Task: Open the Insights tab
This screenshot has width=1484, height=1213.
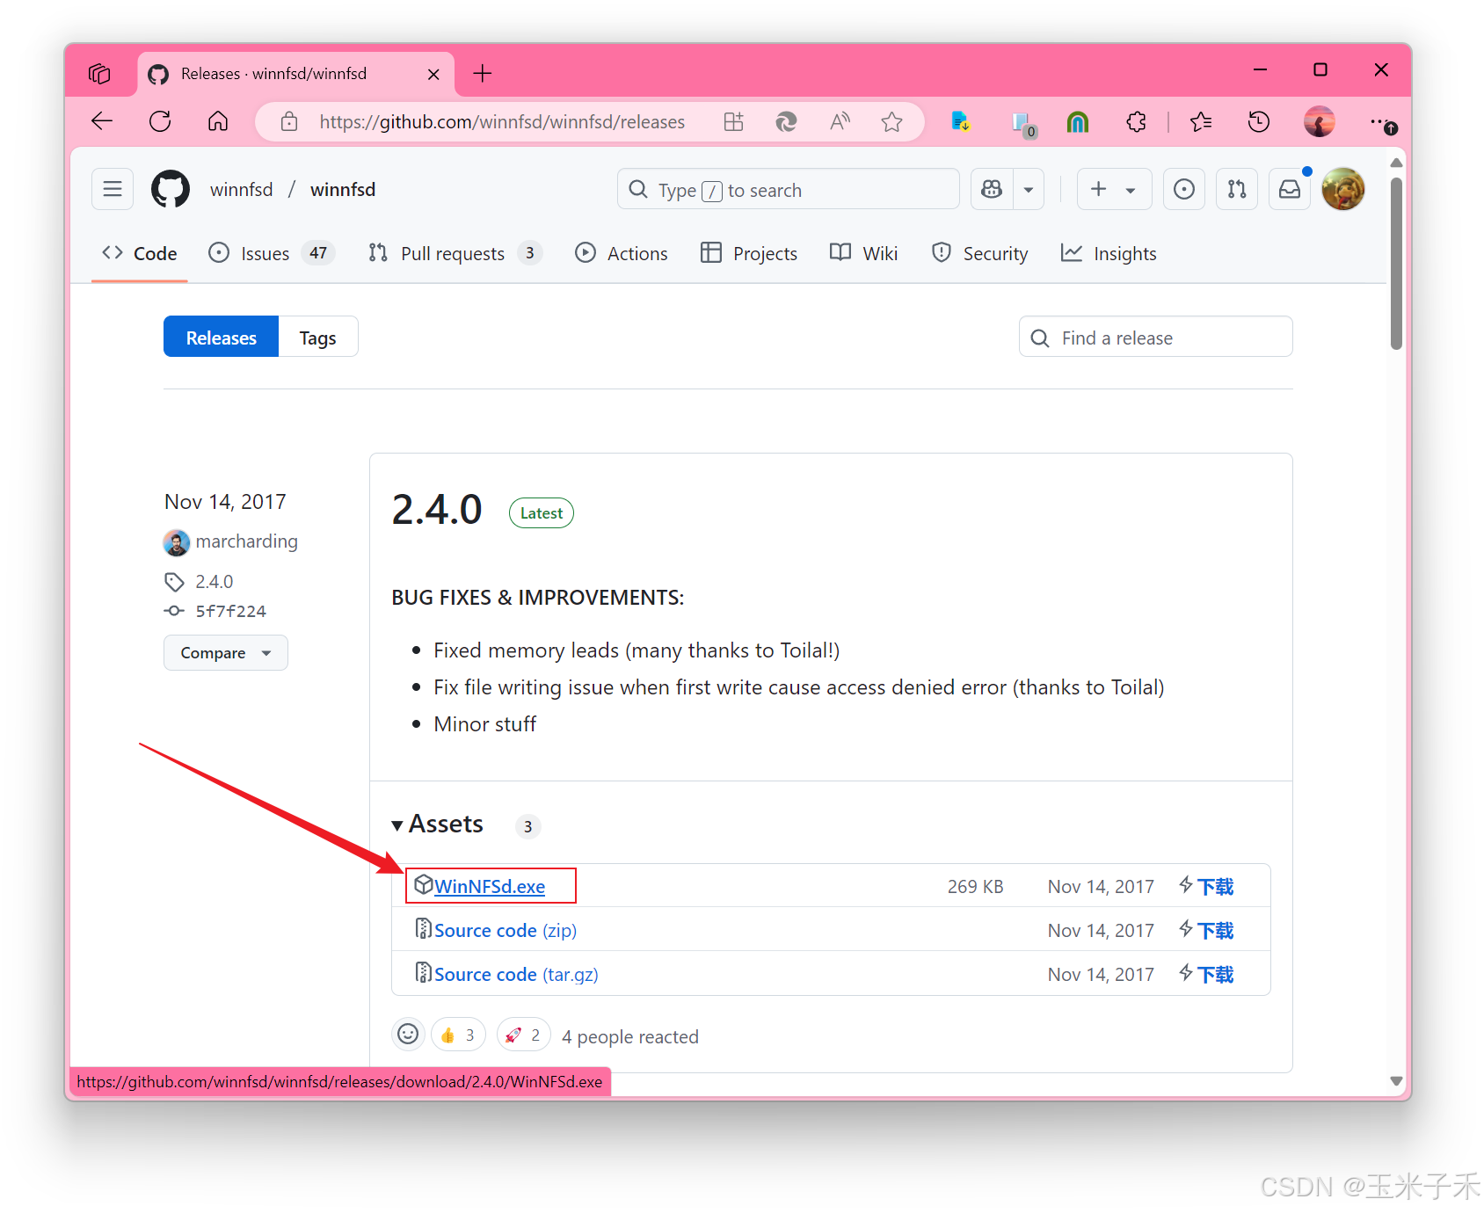Action: (x=1109, y=254)
